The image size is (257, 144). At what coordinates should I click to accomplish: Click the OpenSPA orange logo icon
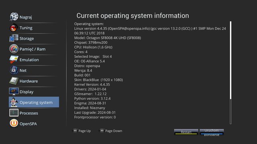coord(14,123)
